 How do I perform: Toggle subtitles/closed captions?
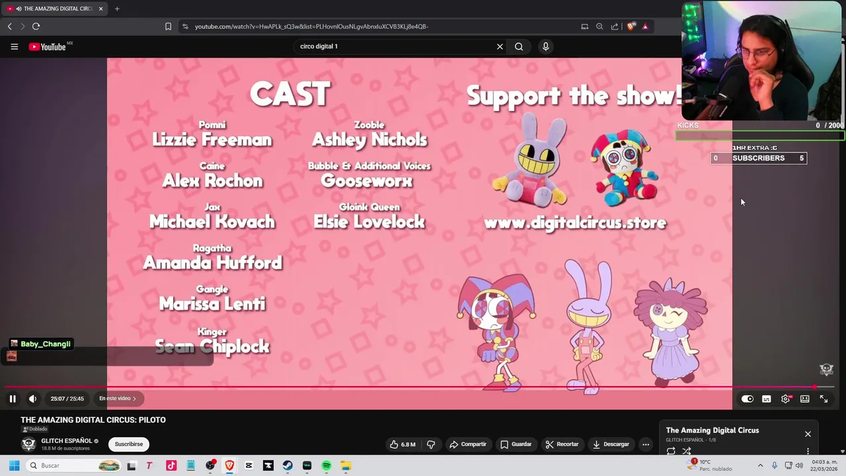point(766,399)
